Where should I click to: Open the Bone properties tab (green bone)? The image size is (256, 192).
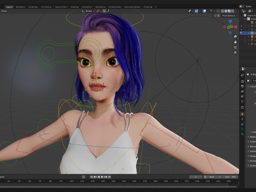[242, 134]
